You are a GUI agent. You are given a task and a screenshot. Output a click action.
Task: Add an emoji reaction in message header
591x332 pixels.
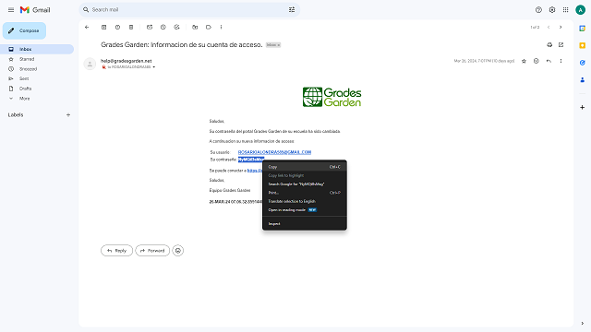pyautogui.click(x=537, y=61)
